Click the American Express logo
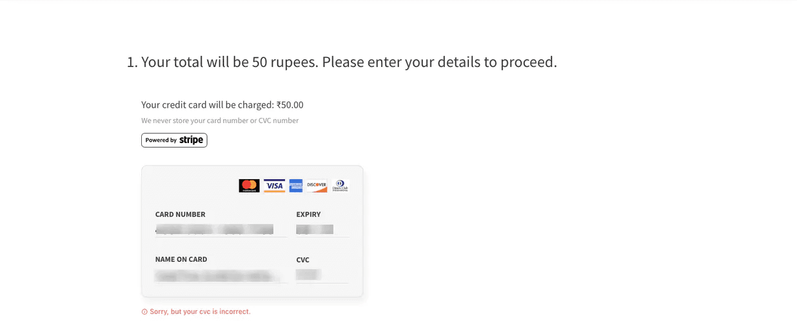This screenshot has height=321, width=797. [296, 186]
